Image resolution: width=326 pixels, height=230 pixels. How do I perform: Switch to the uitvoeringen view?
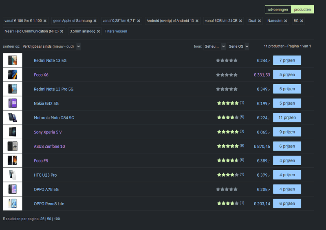point(278,9)
